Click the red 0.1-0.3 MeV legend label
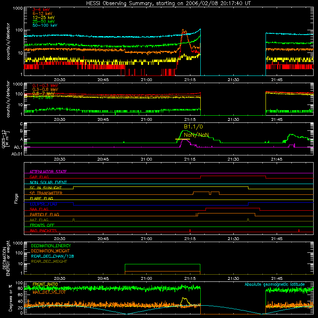The height and width of the screenshot is (318, 318). [x=45, y=85]
